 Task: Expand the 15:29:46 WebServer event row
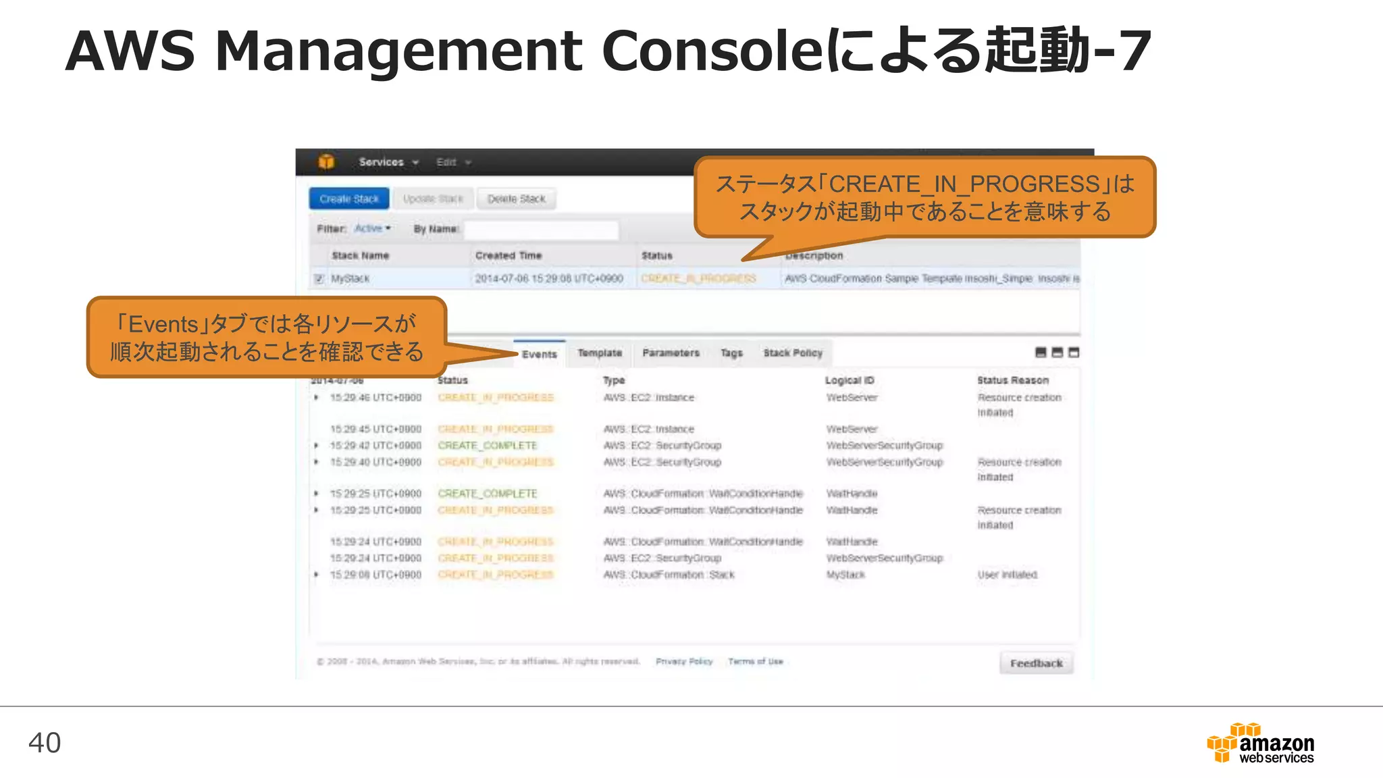point(316,398)
